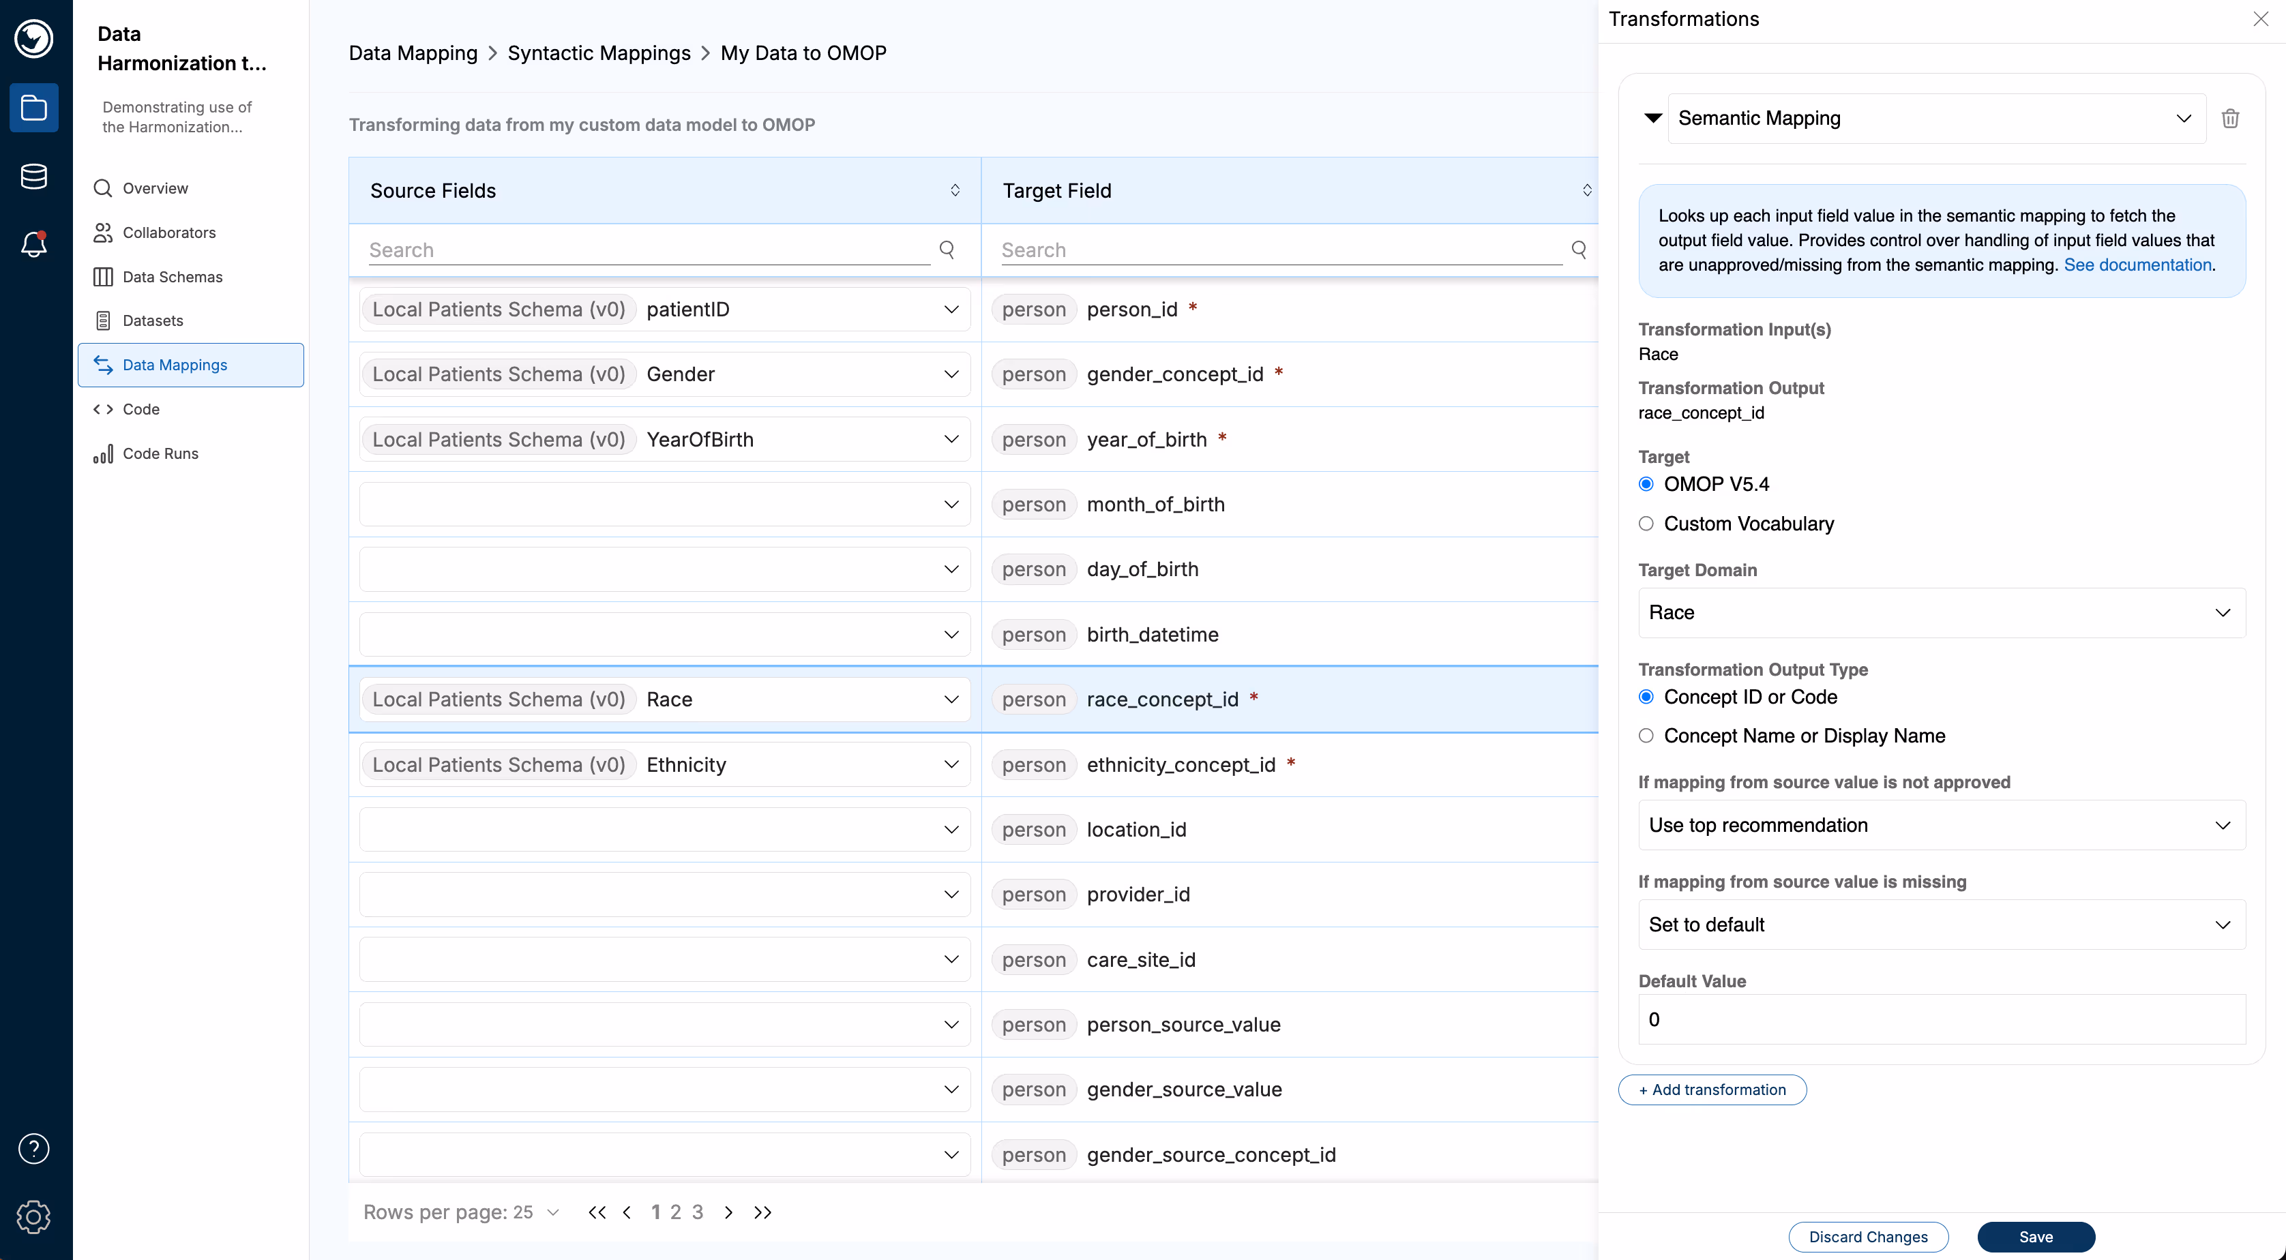
Task: Select the Custom Vocabulary radio button
Action: pyautogui.click(x=1646, y=524)
